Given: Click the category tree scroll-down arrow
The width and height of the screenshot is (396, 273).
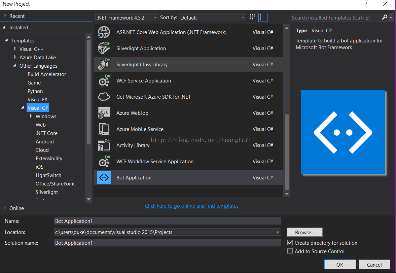Looking at the screenshot, I should click(x=88, y=199).
